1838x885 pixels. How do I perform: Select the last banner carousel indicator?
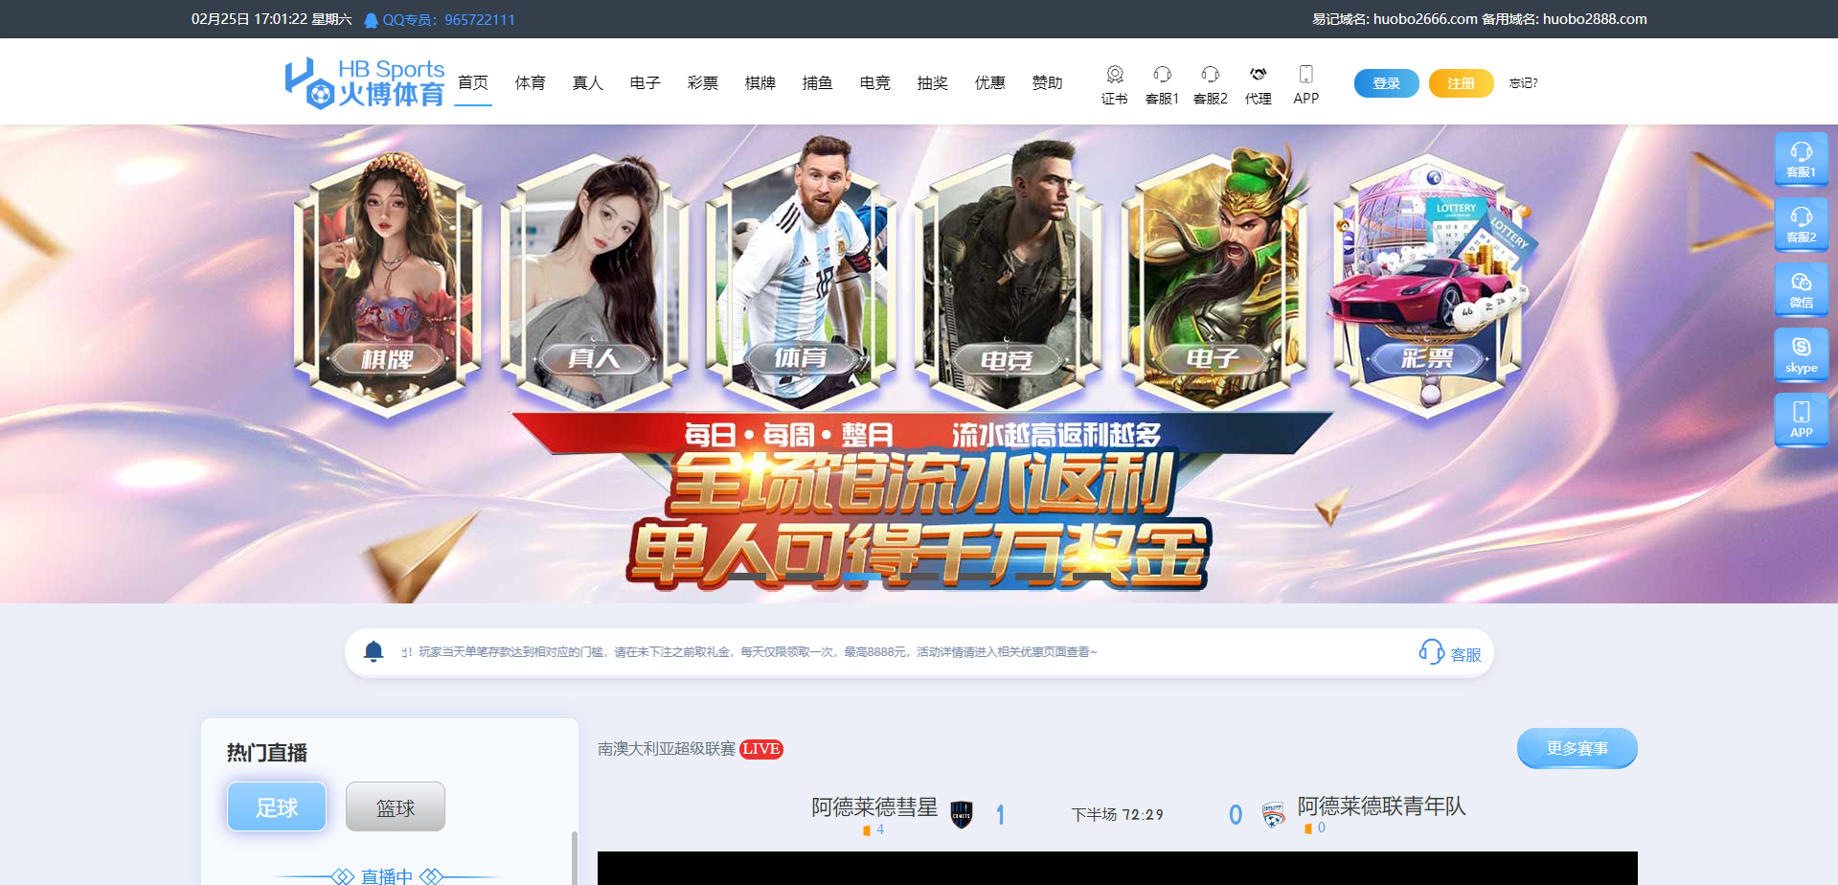tap(1092, 577)
